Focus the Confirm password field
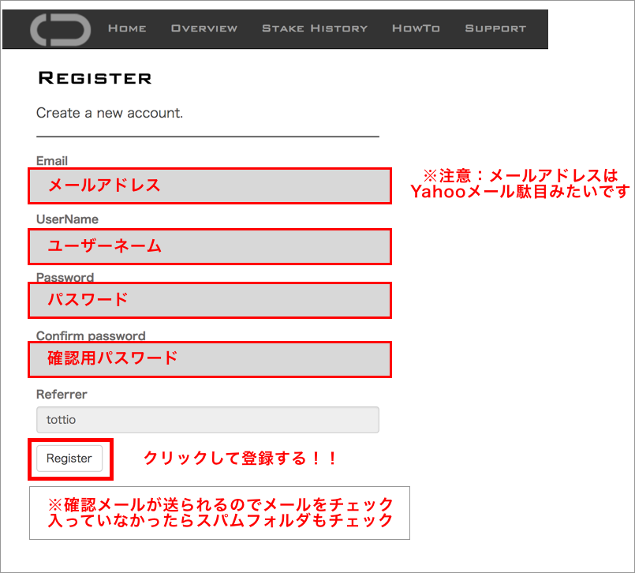Screen dimensions: 635x573 tap(210, 359)
